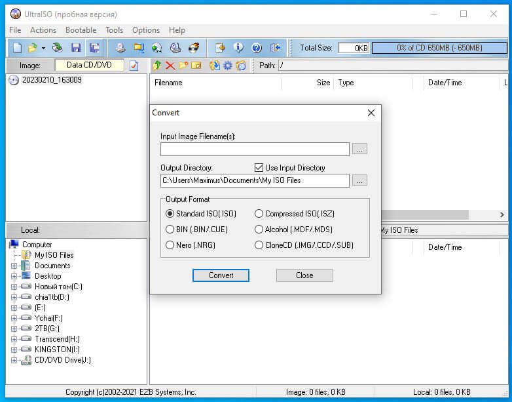Click the image properties checkmark icon
The height and width of the screenshot is (402, 512).
click(134, 66)
